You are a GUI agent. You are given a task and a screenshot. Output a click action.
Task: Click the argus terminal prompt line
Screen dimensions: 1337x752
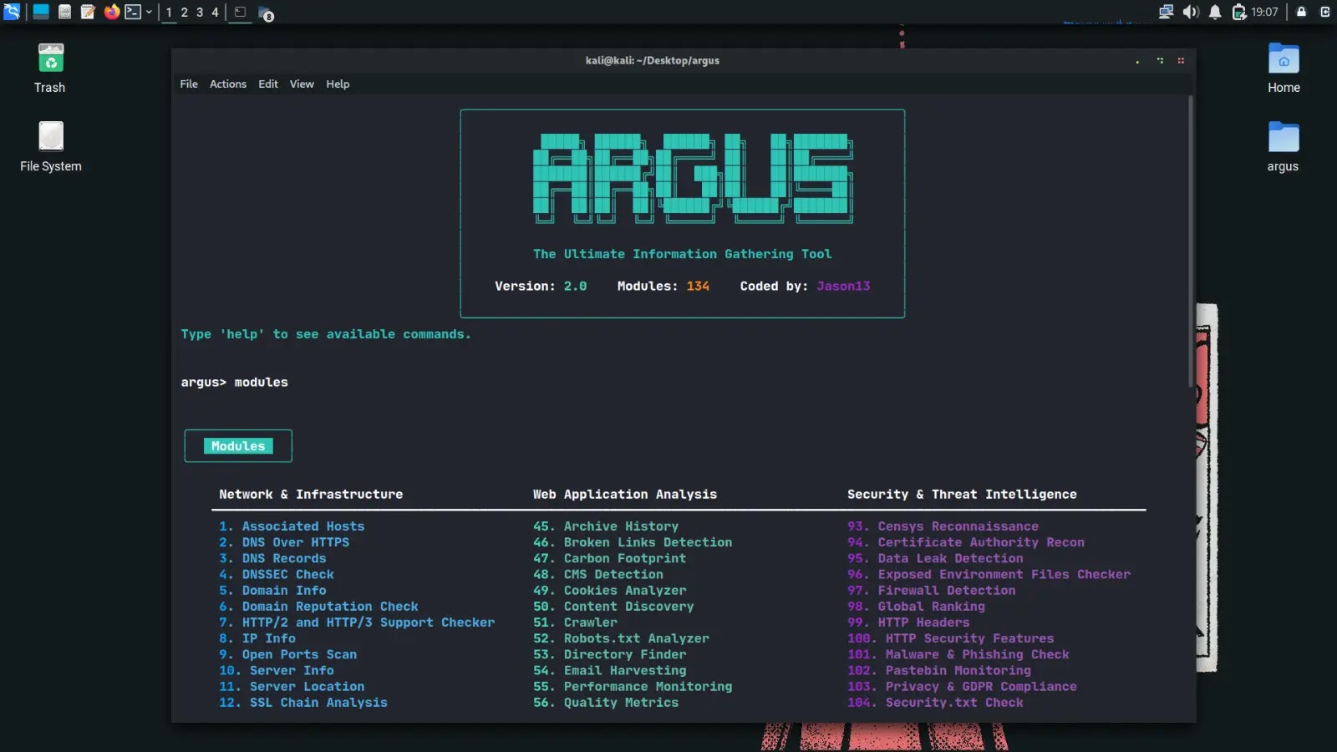[x=235, y=382]
